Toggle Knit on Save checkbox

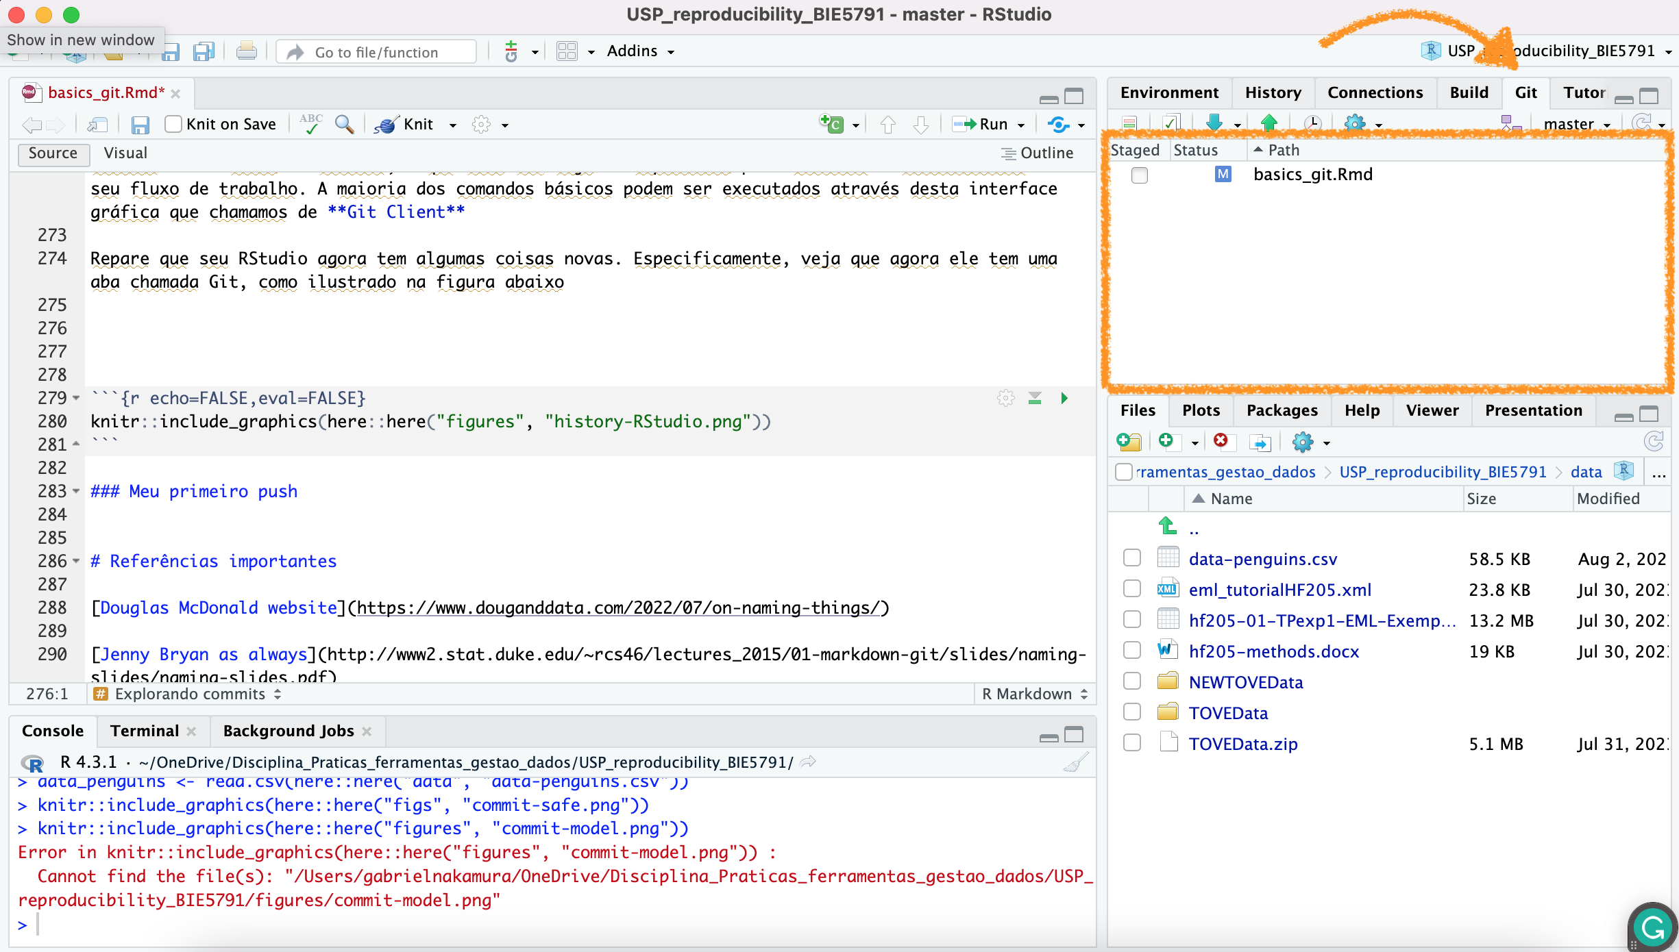173,124
